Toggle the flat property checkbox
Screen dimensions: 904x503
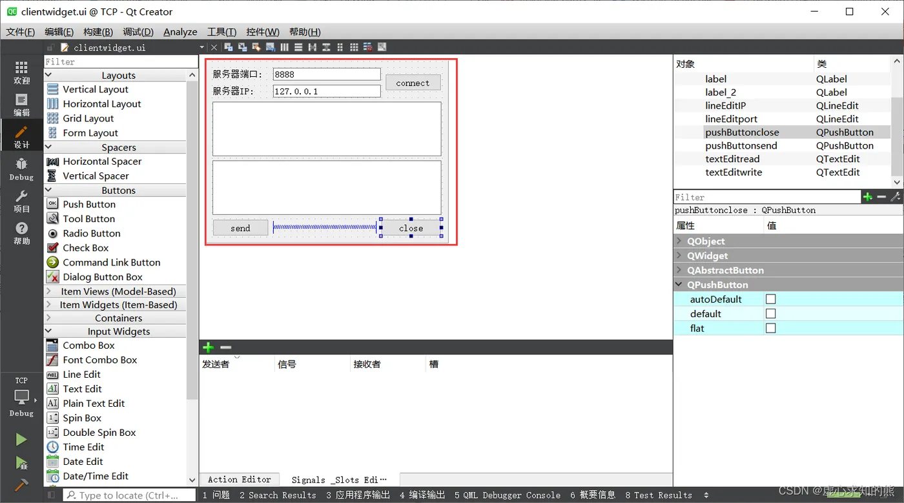(770, 328)
